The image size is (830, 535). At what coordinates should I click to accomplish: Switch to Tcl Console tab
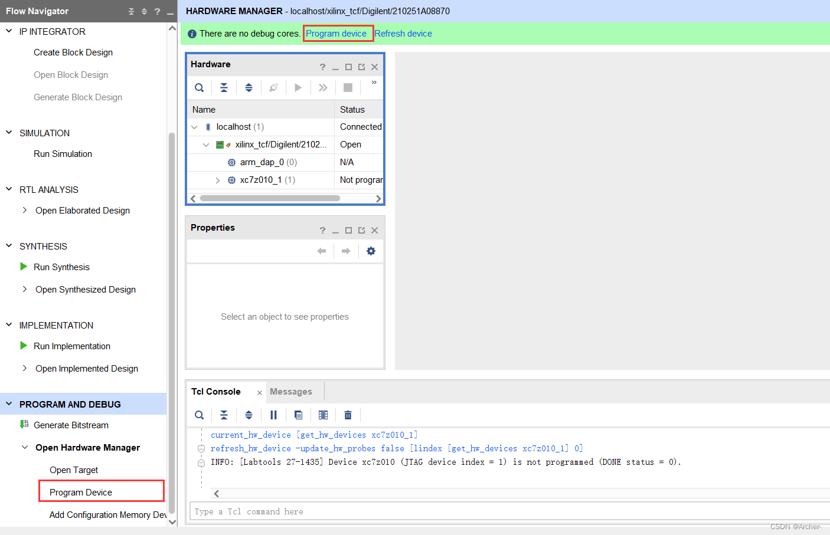click(x=216, y=392)
